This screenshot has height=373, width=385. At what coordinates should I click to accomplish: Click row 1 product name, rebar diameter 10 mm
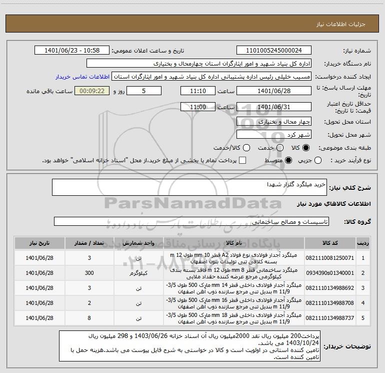click(x=234, y=258)
